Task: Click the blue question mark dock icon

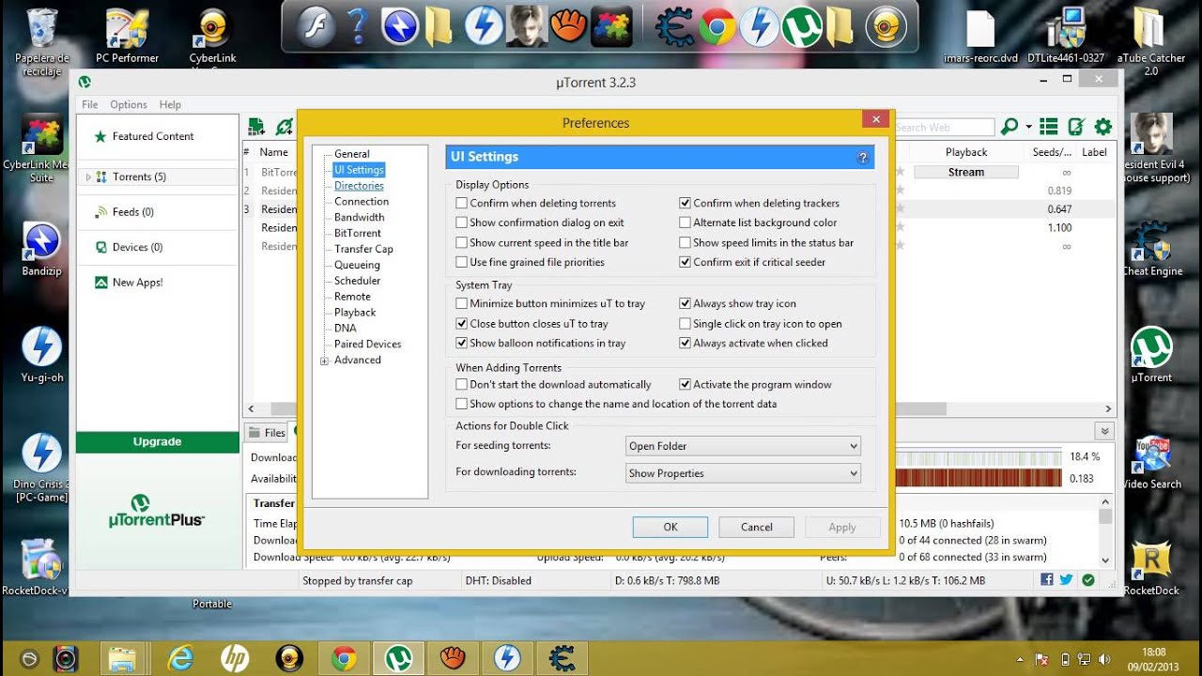Action: (x=357, y=27)
